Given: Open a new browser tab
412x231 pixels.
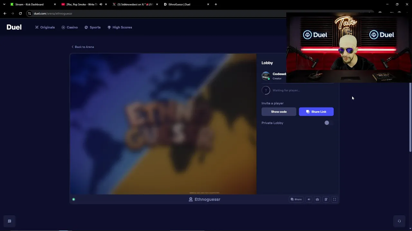Looking at the screenshot, I should pos(216,4).
